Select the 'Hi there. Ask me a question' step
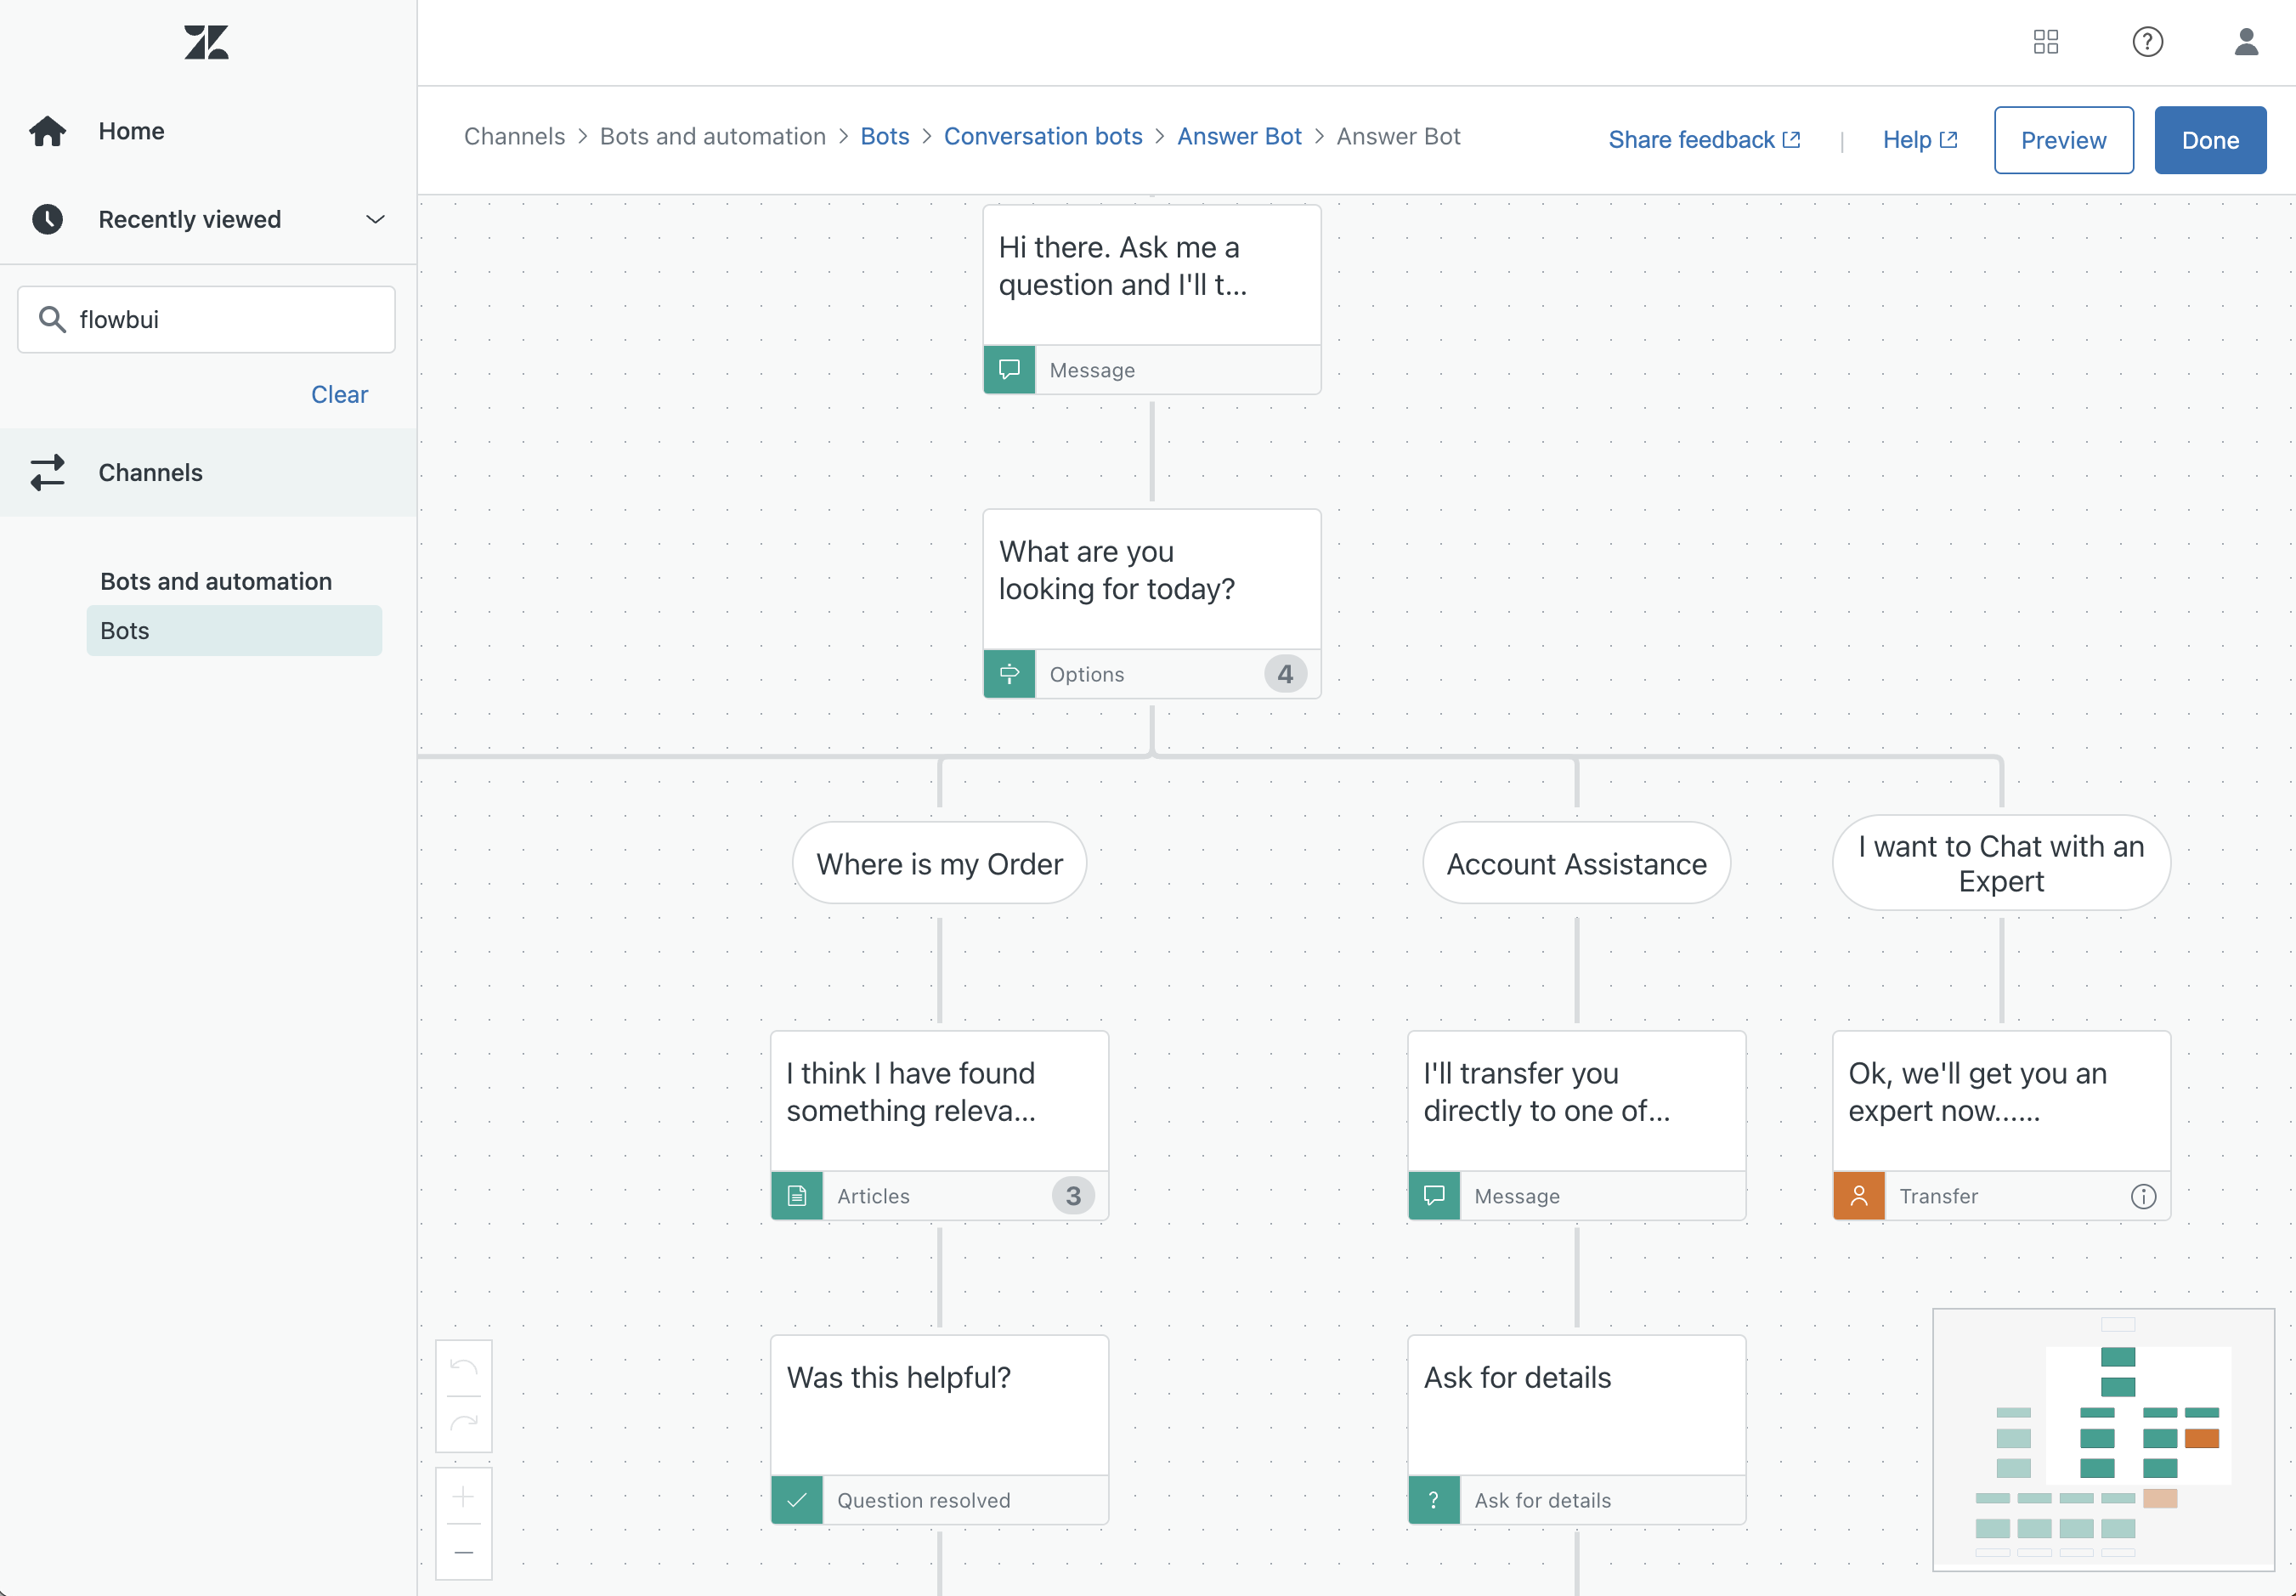Image resolution: width=2296 pixels, height=1596 pixels. click(x=1152, y=299)
